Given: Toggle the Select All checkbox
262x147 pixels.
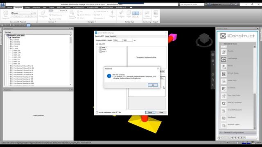Looking at the screenshot, I should point(97,44).
